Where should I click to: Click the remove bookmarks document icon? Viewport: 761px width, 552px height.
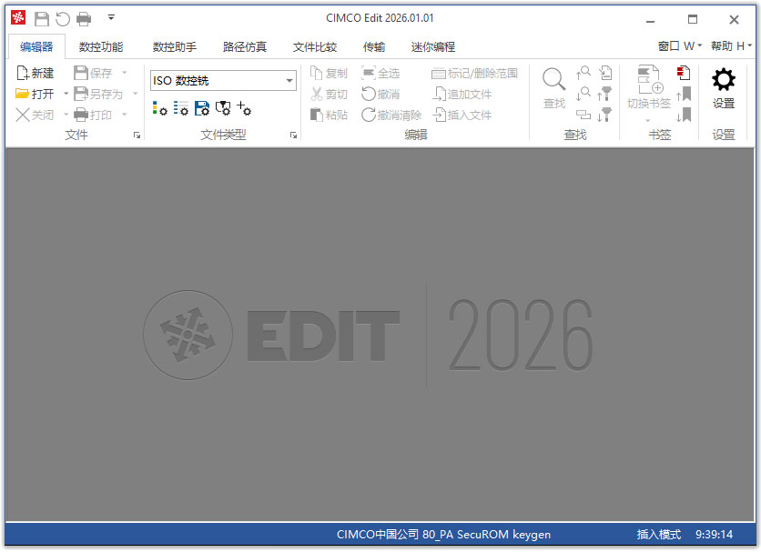[x=683, y=74]
